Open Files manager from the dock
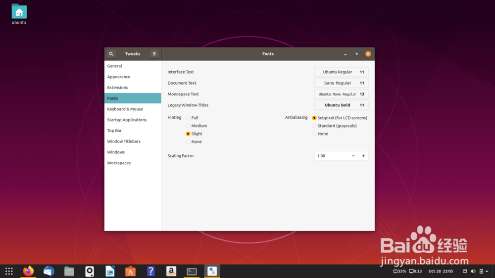 tap(69, 271)
